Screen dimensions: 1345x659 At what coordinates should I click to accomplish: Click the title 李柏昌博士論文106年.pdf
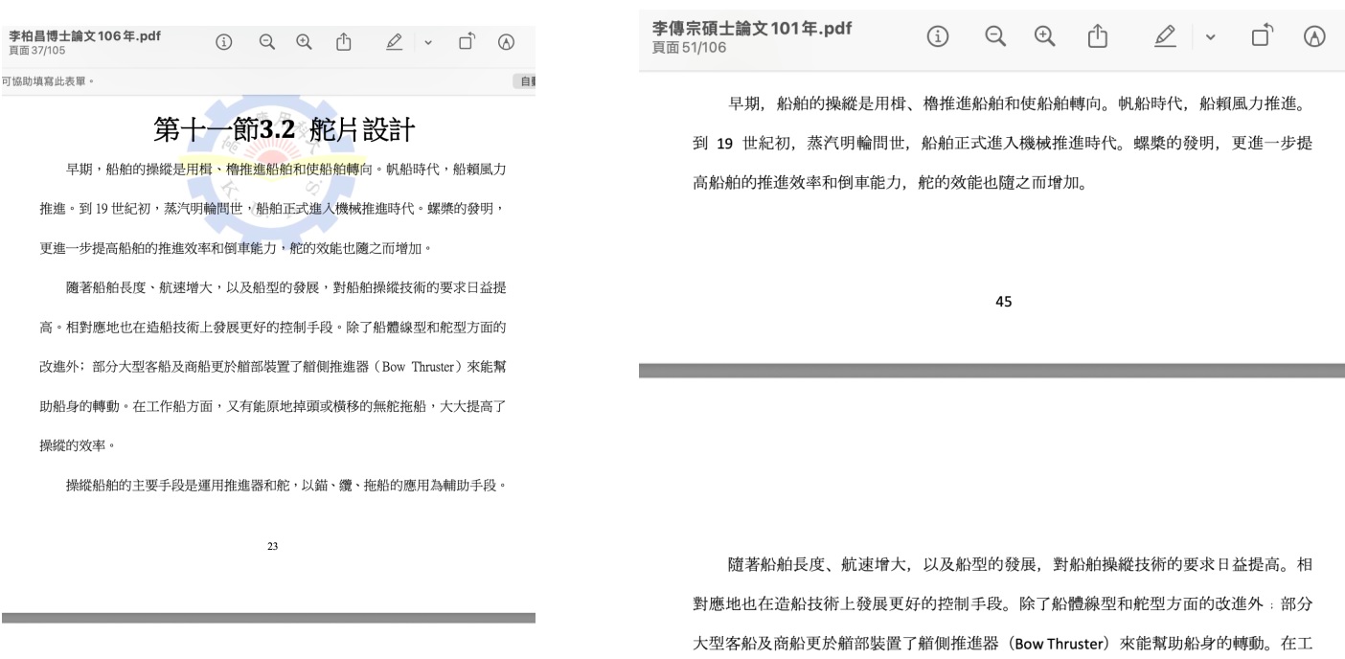(x=84, y=34)
